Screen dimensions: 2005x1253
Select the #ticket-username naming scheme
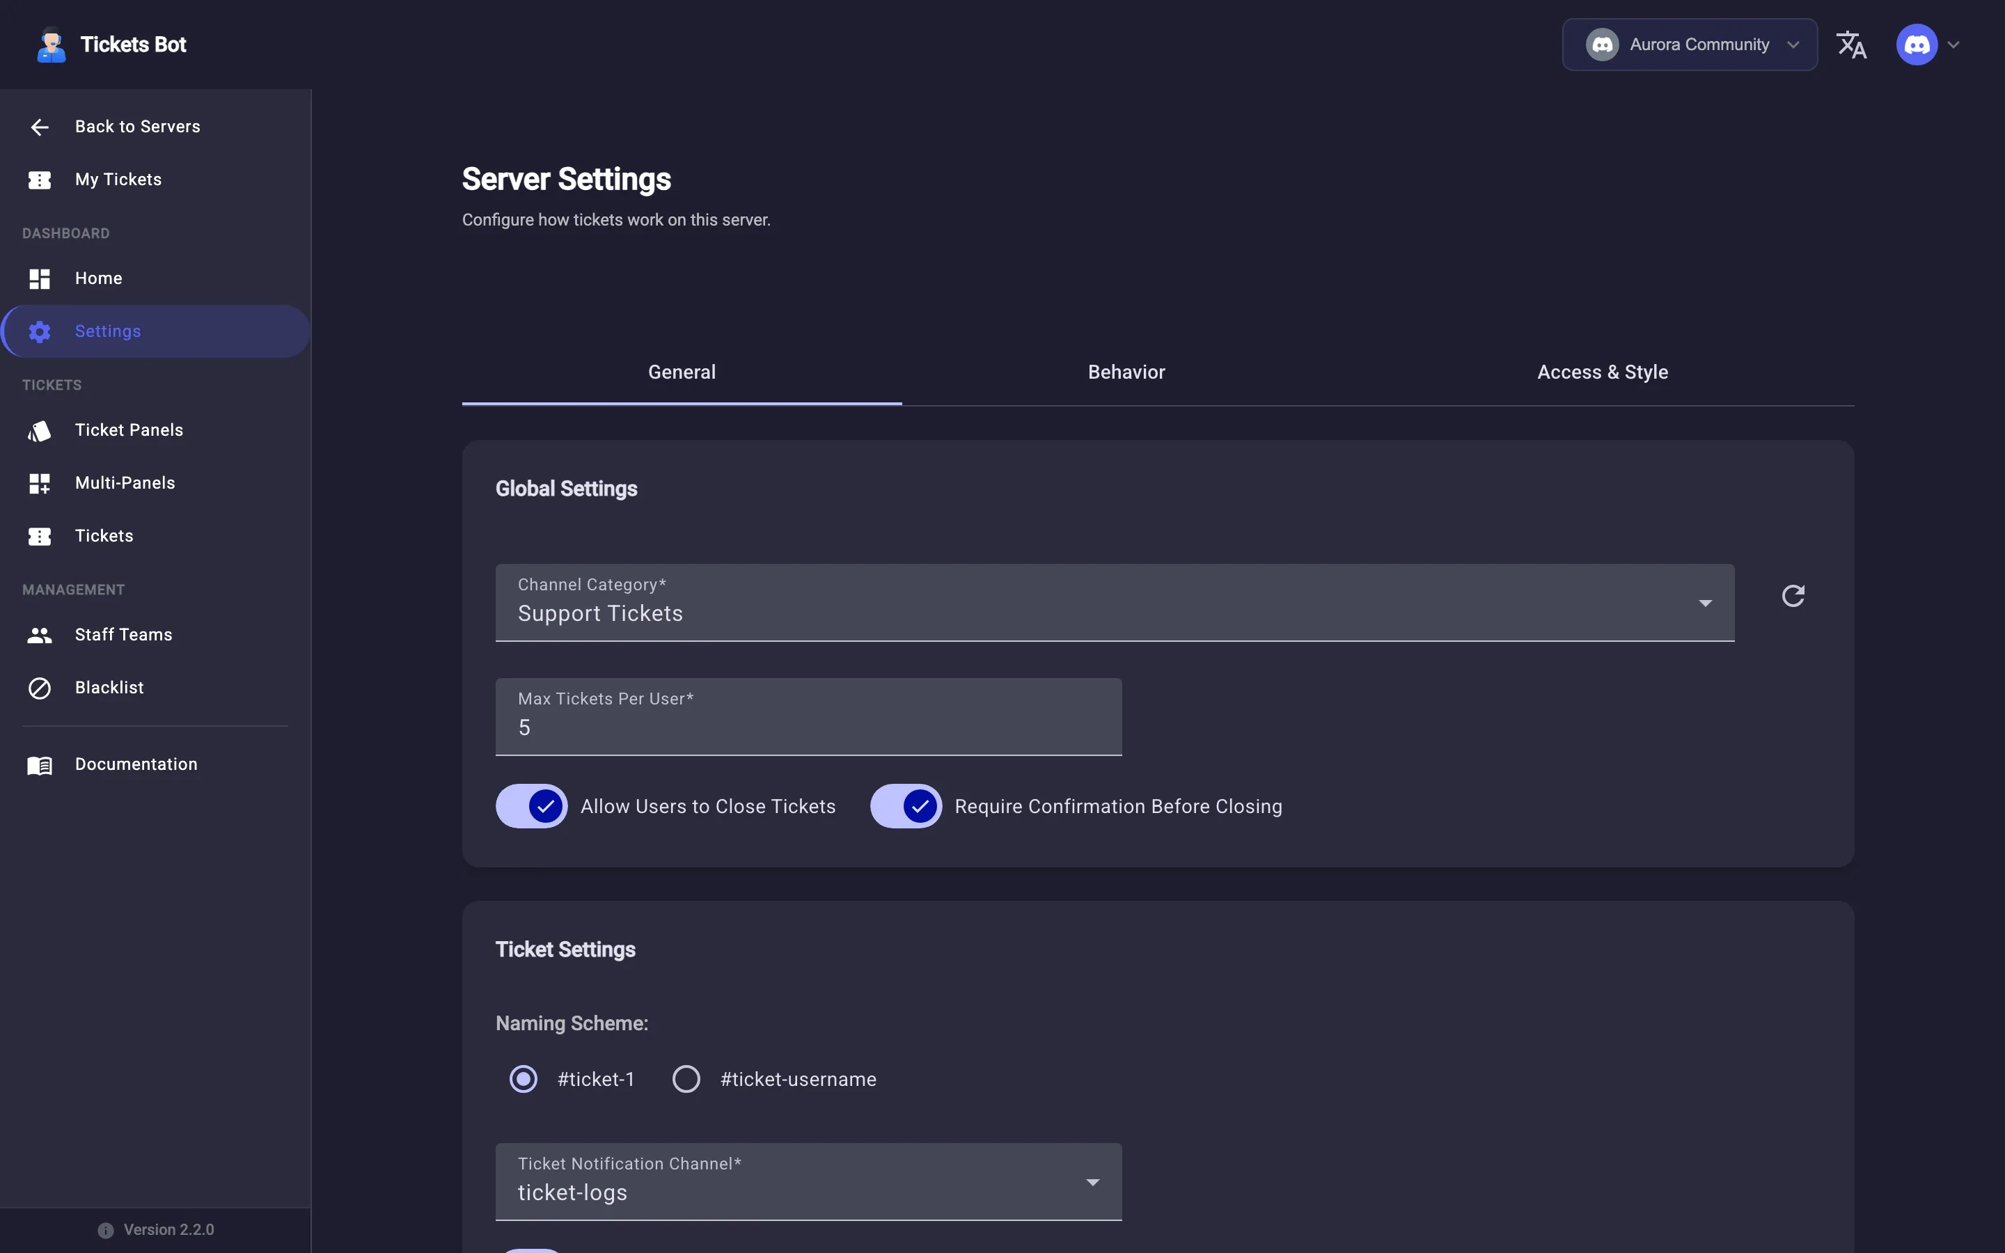click(x=686, y=1079)
